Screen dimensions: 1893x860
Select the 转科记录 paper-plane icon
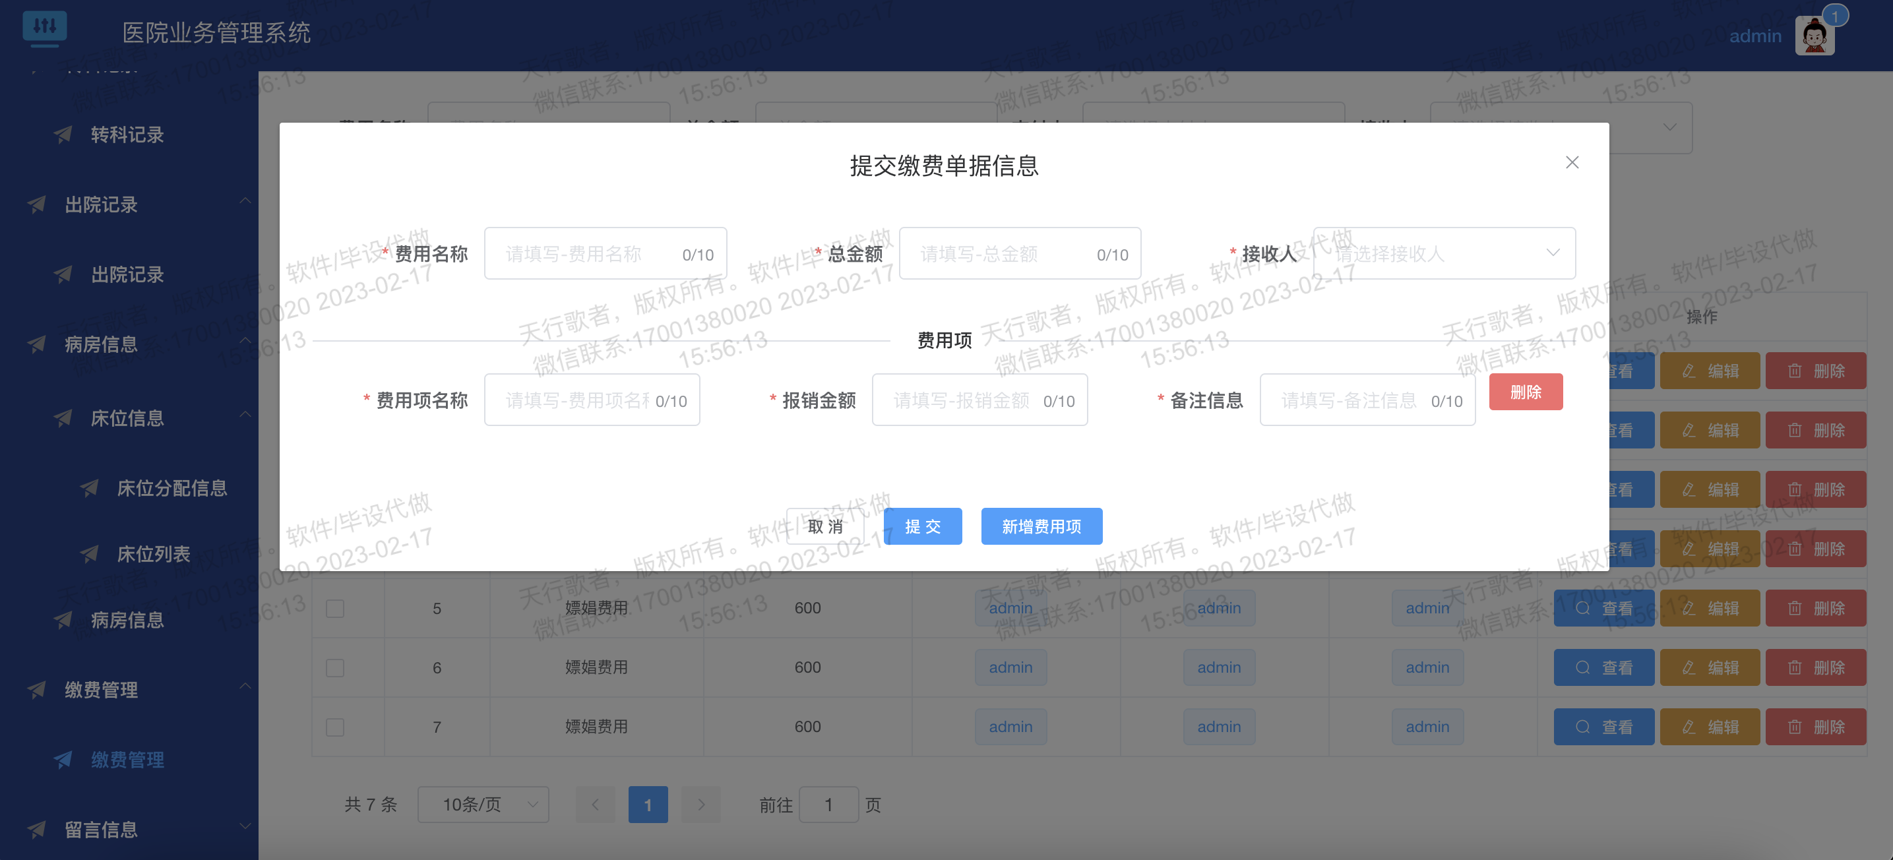coord(63,134)
